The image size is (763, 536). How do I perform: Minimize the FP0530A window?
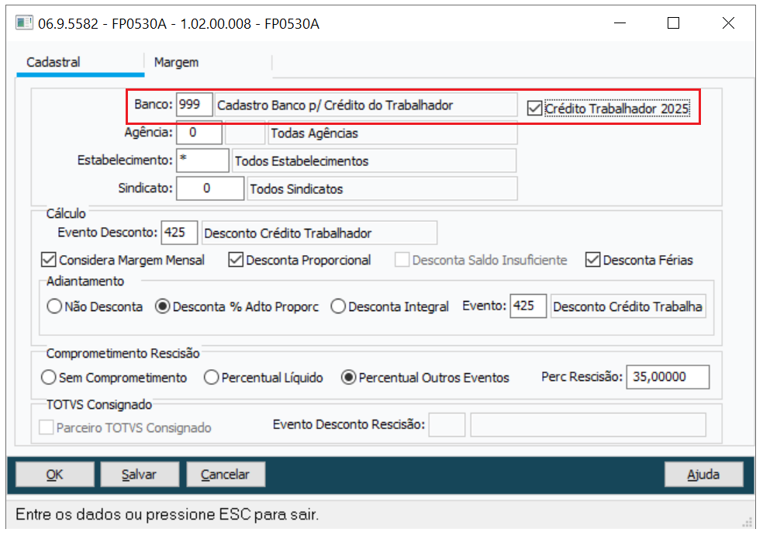(620, 22)
